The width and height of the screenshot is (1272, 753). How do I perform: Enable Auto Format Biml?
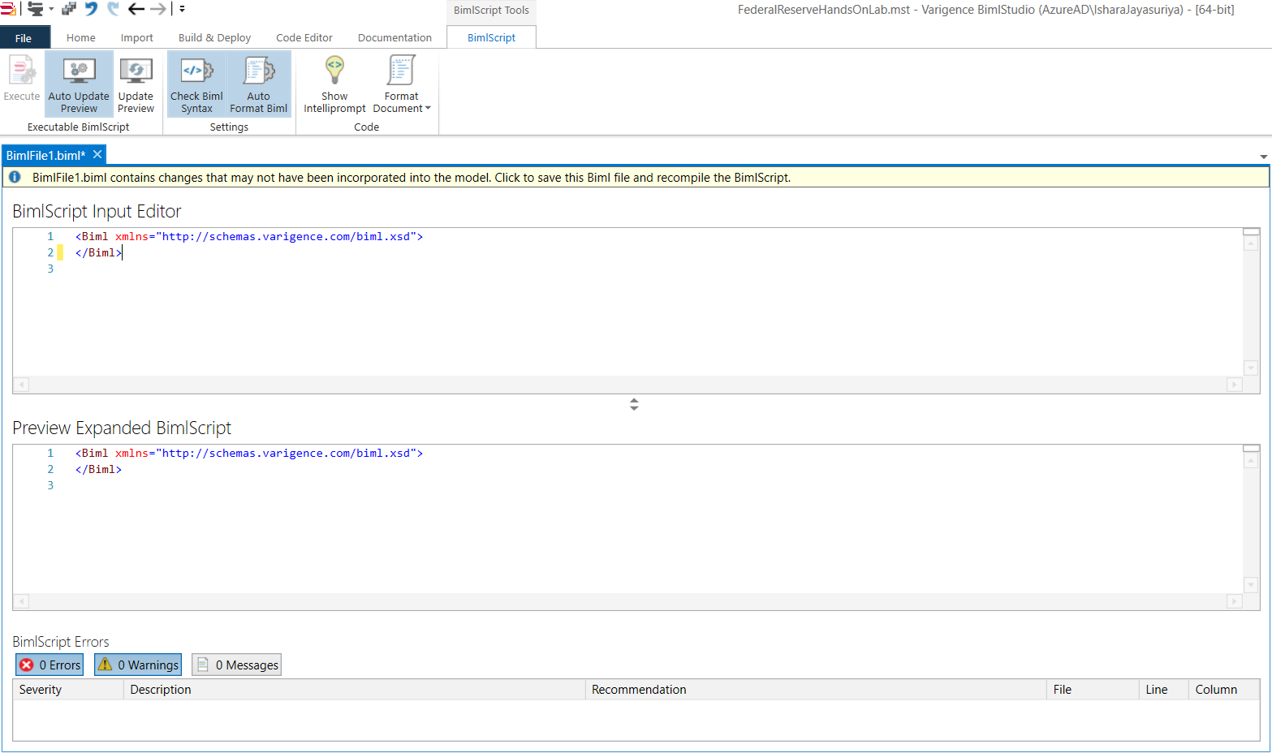coord(258,84)
